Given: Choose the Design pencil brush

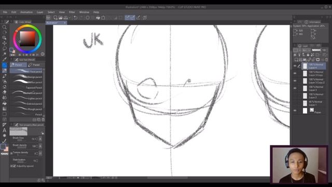Looking at the screenshot, I should [x=26, y=77].
